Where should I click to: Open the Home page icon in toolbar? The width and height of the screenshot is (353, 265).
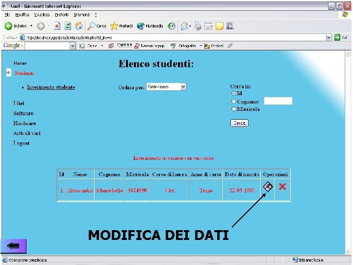[78, 26]
